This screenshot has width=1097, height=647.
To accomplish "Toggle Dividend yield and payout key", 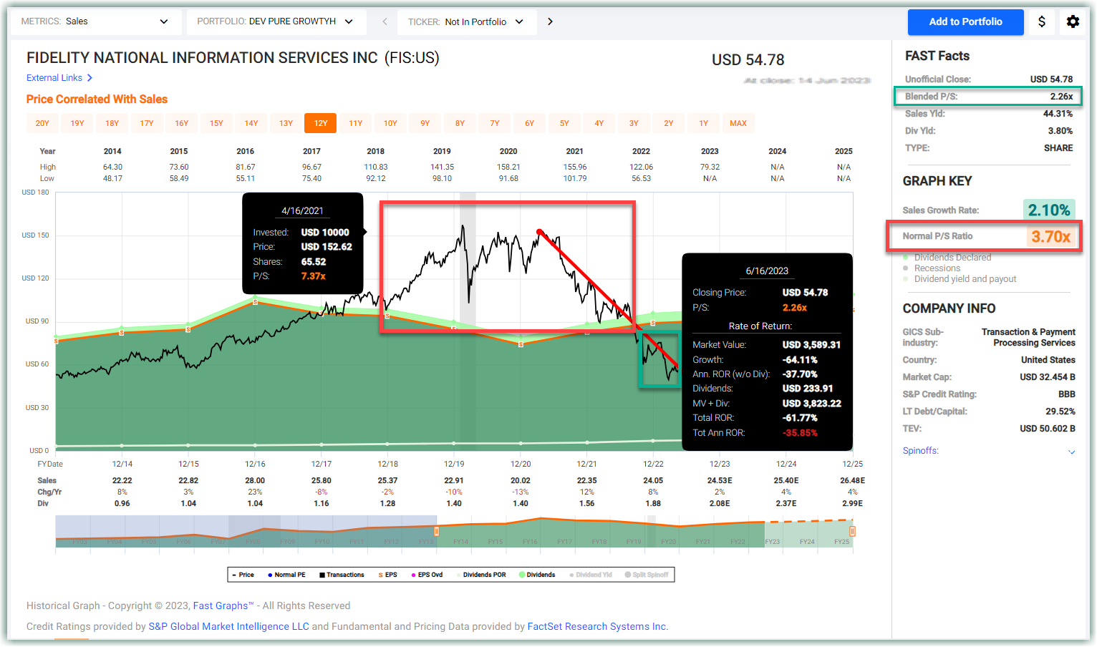I will (960, 279).
